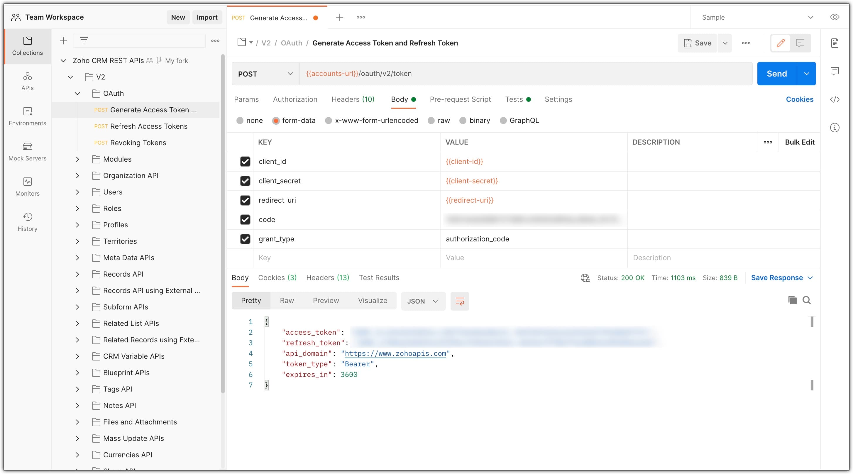The image size is (853, 474).
Task: Open the Monitors sidebar panel
Action: [28, 187]
